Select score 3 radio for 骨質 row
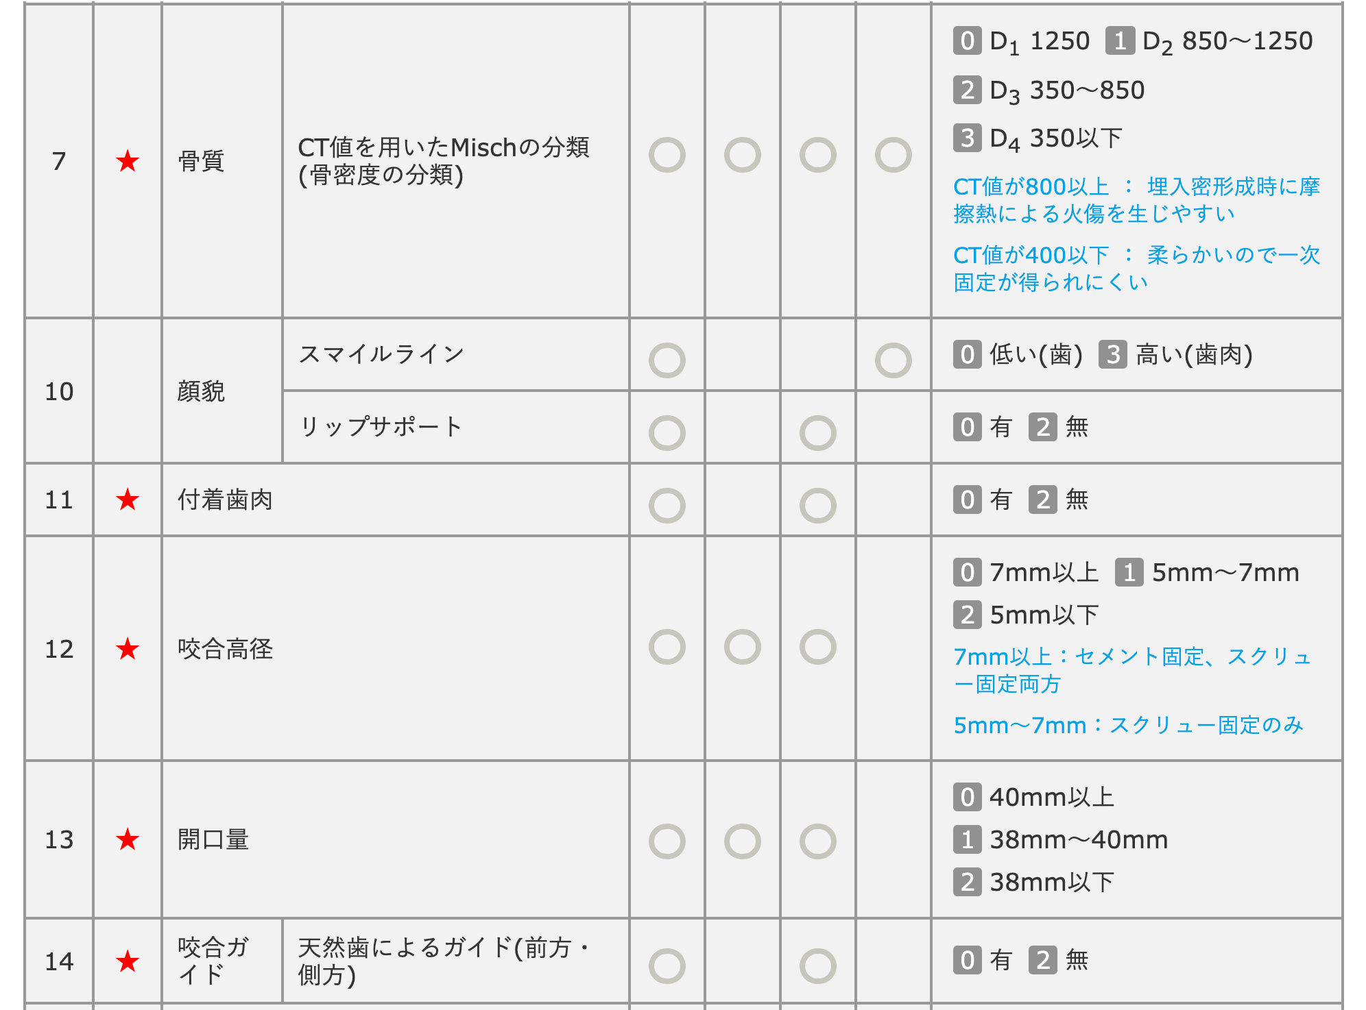This screenshot has height=1010, width=1366. click(x=893, y=155)
